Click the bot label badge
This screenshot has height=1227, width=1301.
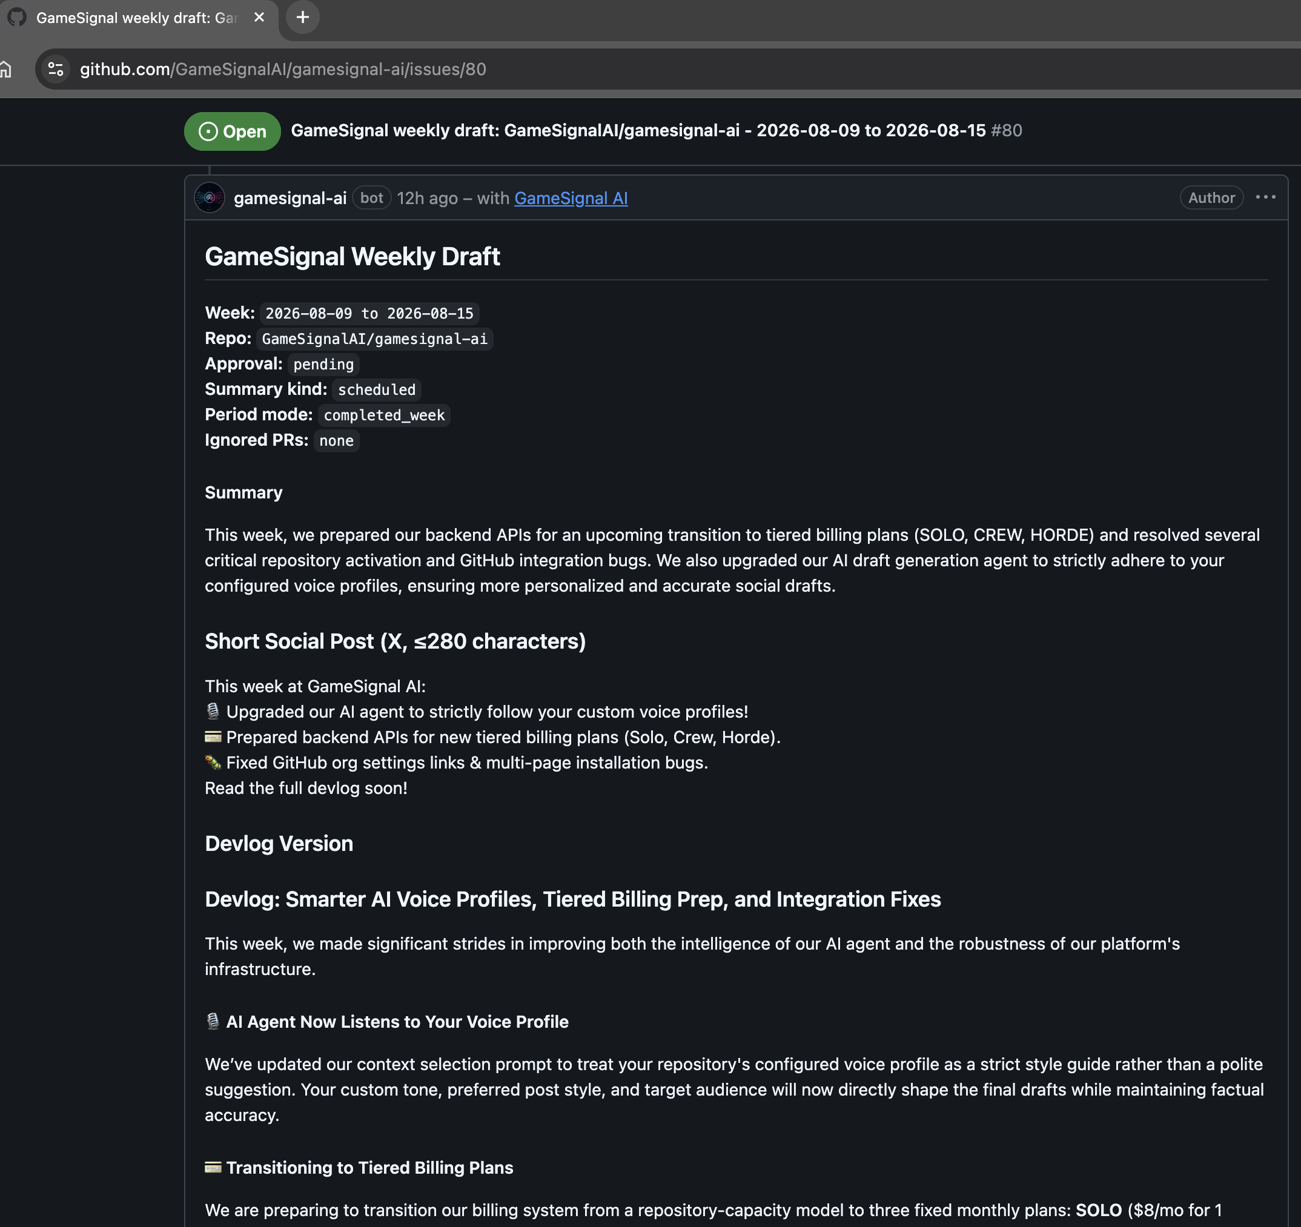(372, 197)
